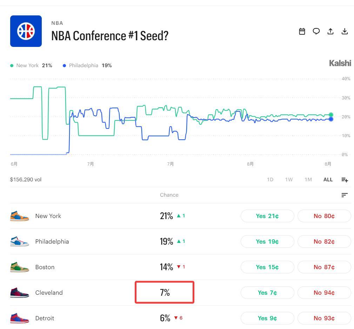
Task: Buy Yes 21¢ for New York
Action: (x=267, y=216)
